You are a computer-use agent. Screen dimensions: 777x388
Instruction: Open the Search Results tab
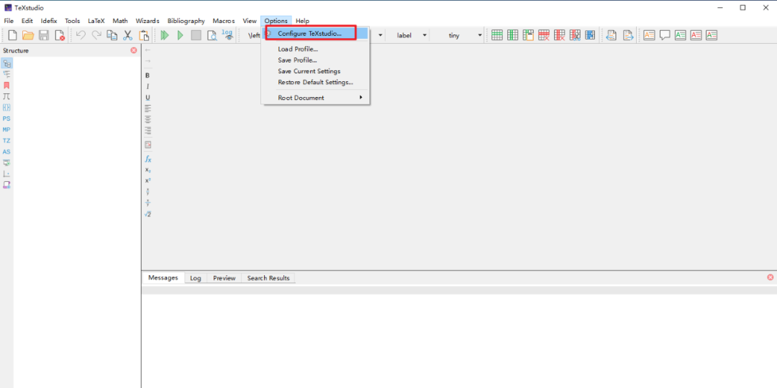click(x=268, y=278)
